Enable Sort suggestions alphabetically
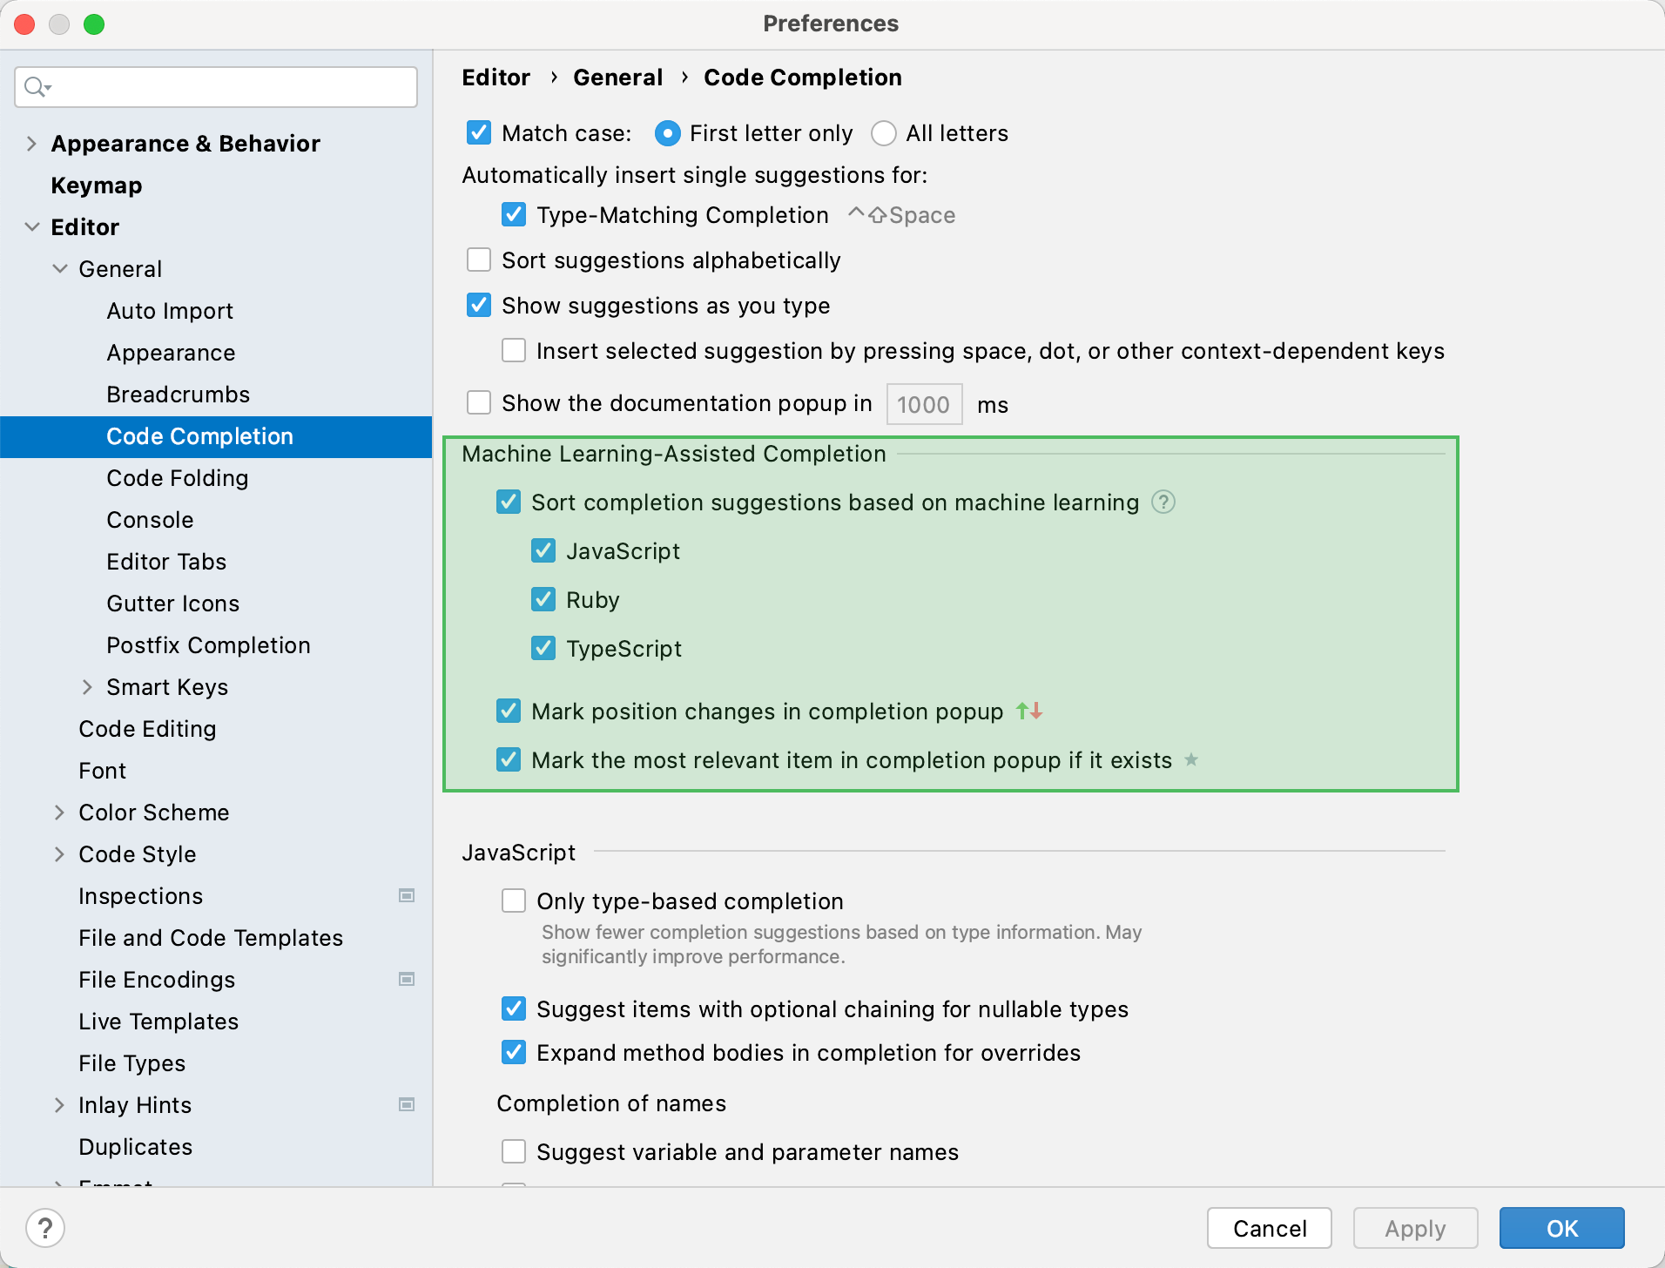 tap(479, 259)
